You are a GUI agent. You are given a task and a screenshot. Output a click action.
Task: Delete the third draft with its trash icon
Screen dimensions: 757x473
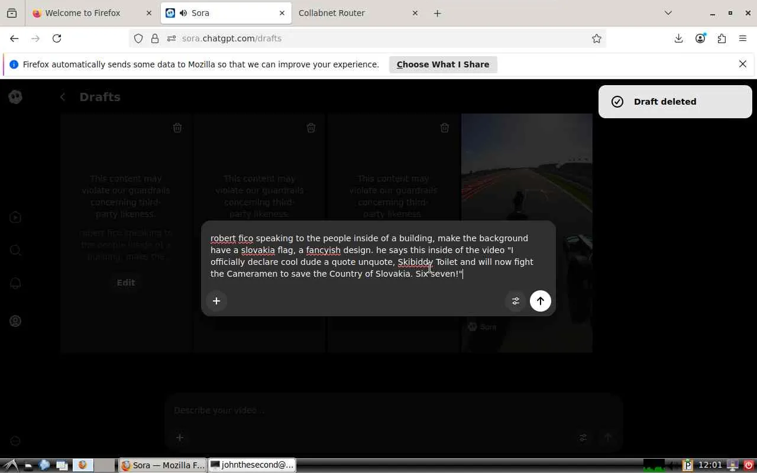[445, 128]
